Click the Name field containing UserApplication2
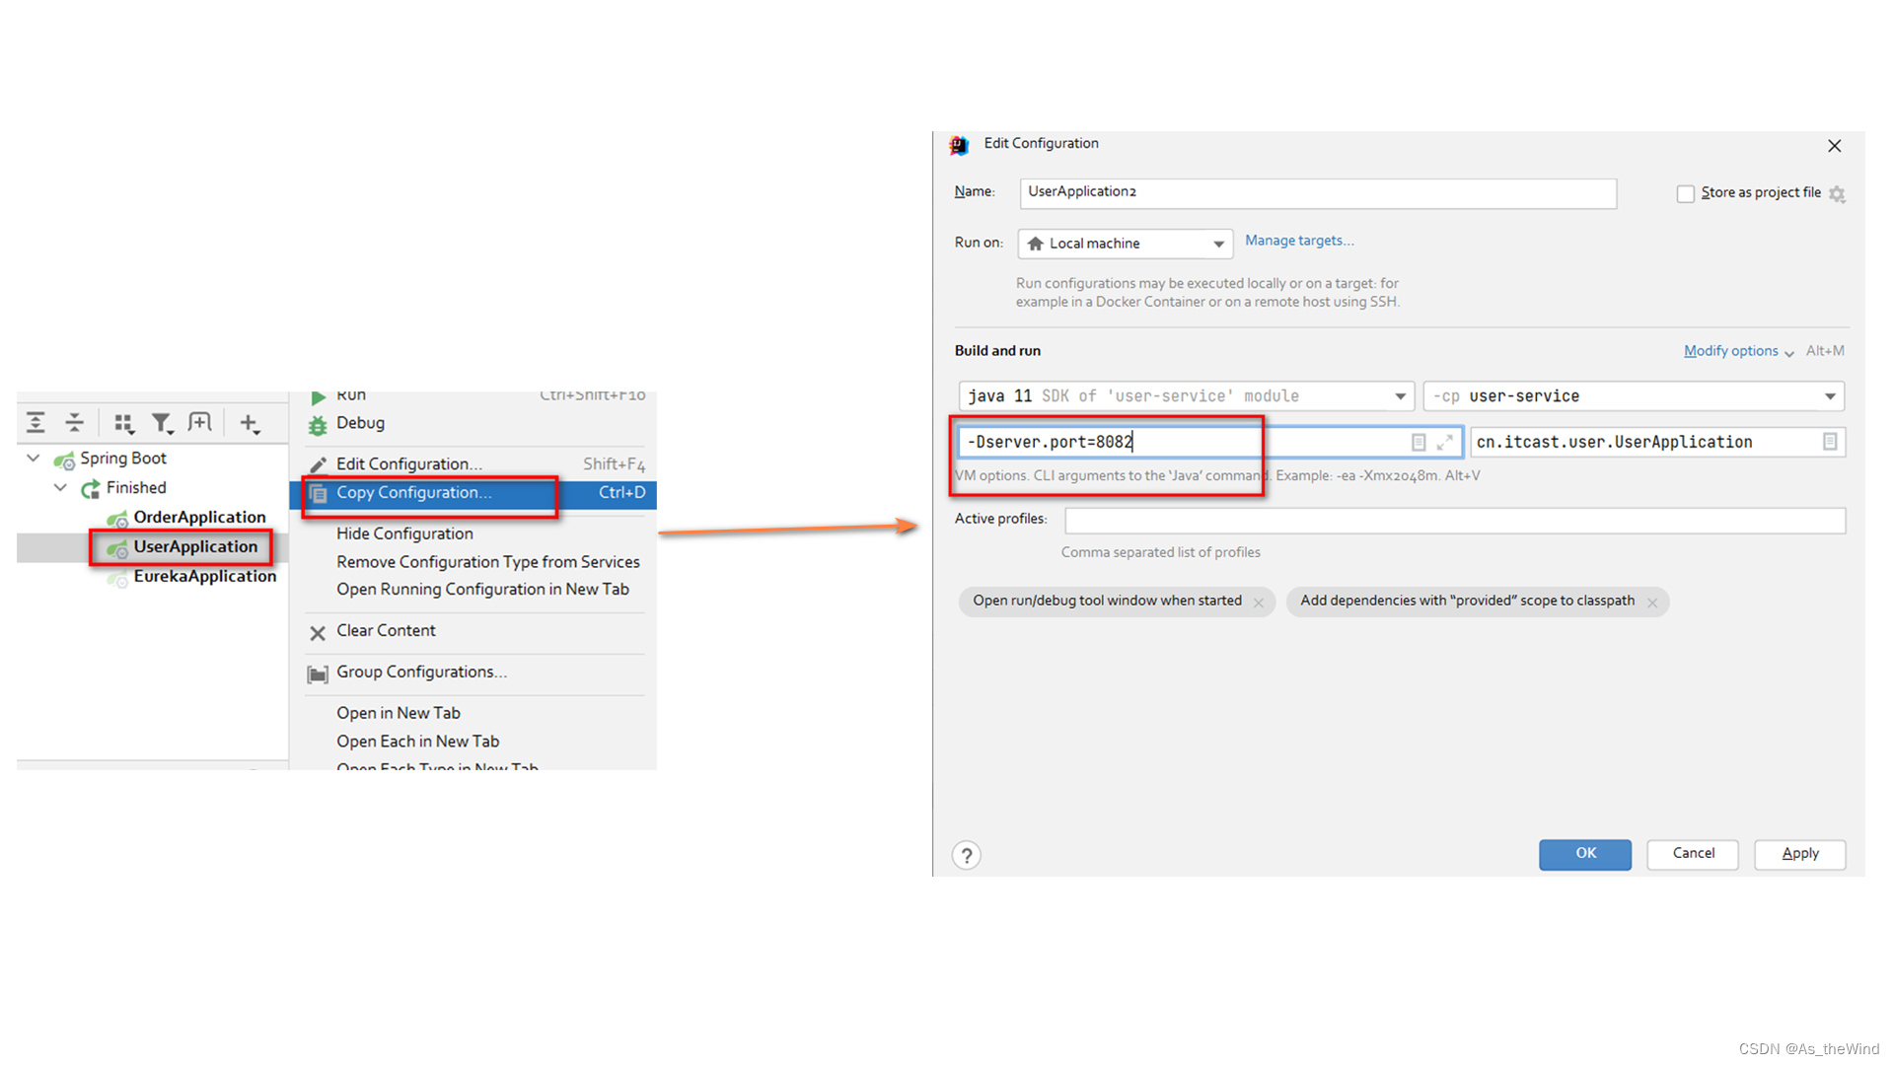Screen dimensions: 1894x1065 point(1318,192)
